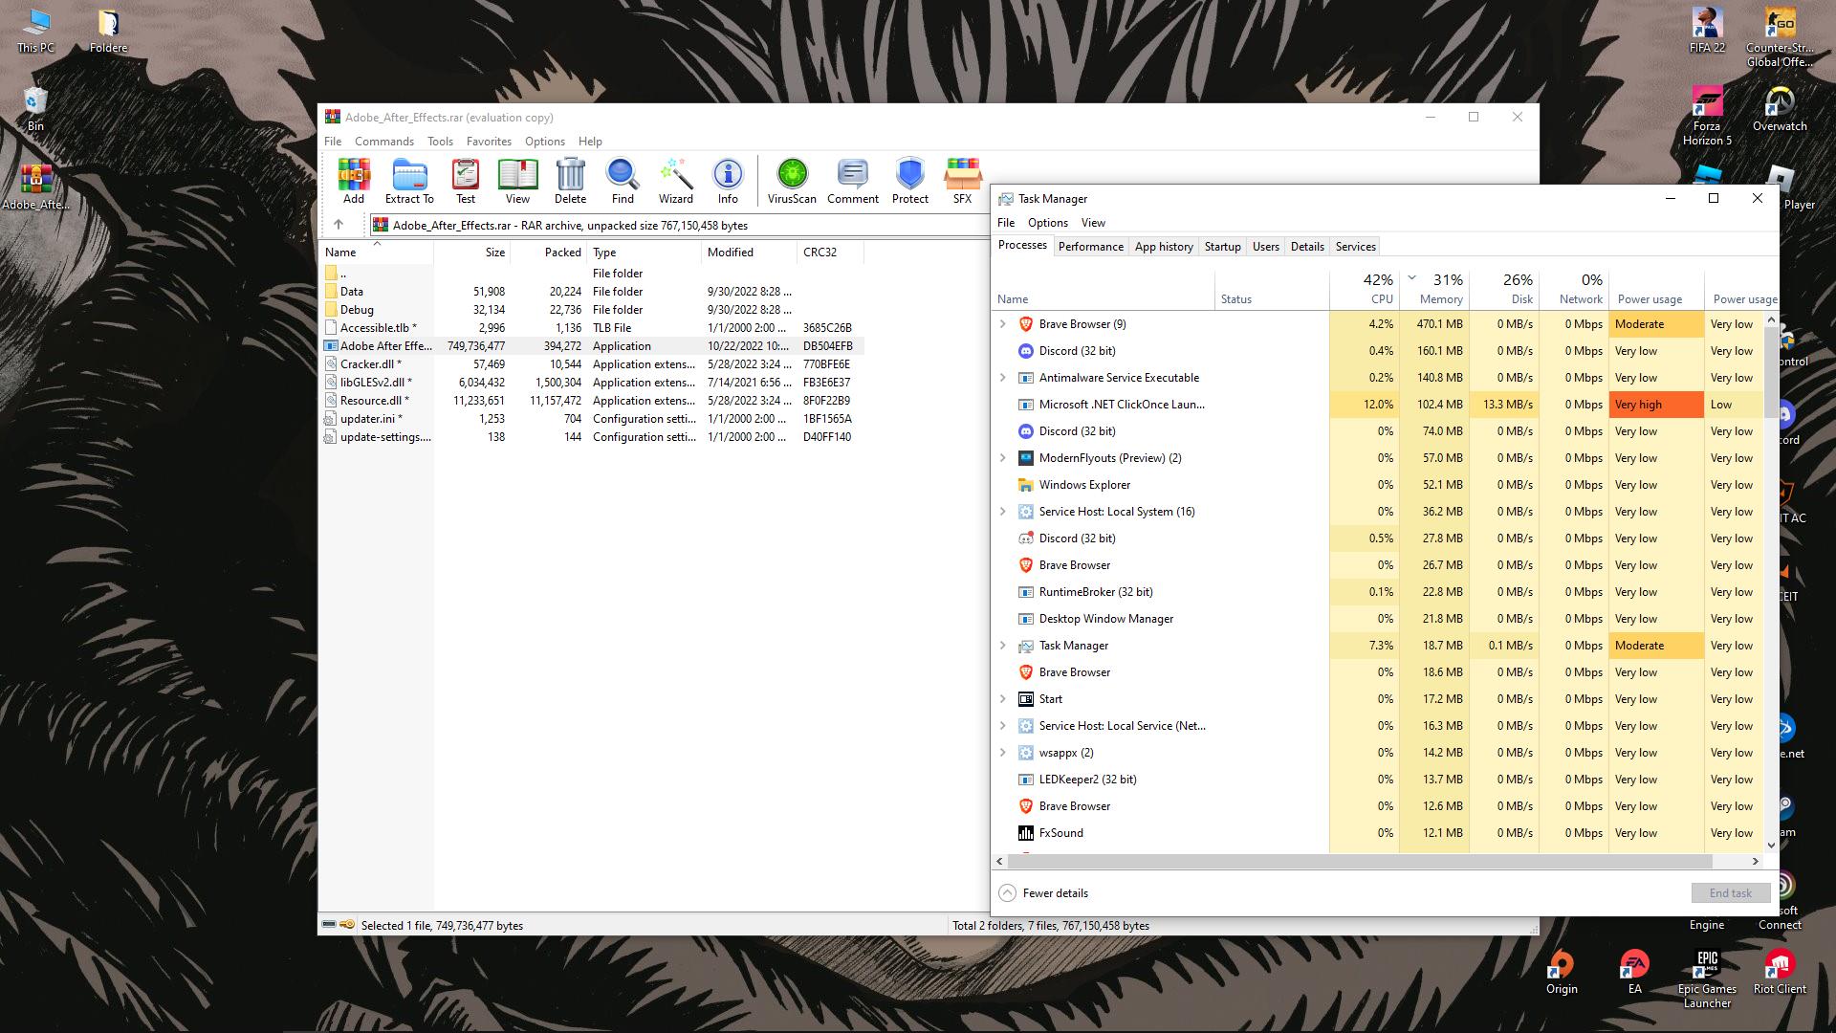Go up one folder level arrow
This screenshot has height=1033, width=1836.
coord(339,225)
